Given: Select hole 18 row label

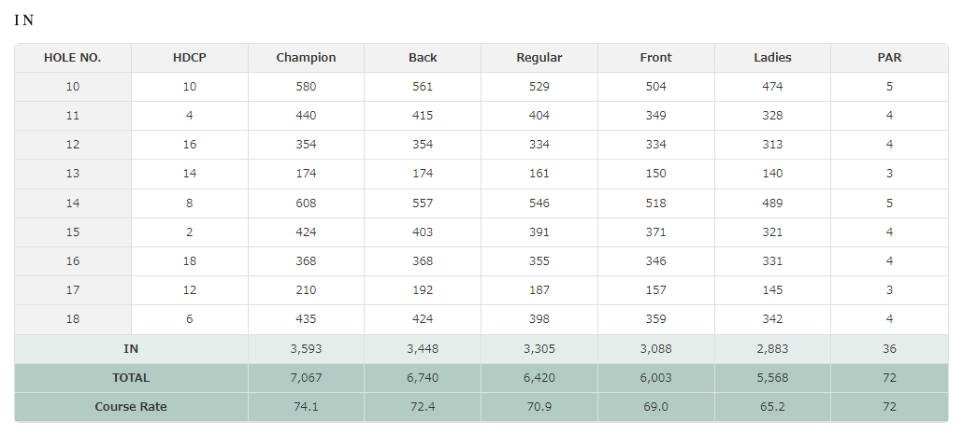Looking at the screenshot, I should point(73,319).
